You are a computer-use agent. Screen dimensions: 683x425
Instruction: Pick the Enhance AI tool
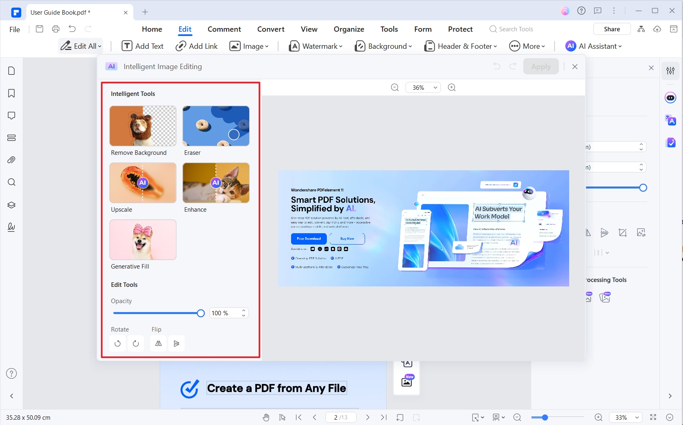pyautogui.click(x=216, y=183)
